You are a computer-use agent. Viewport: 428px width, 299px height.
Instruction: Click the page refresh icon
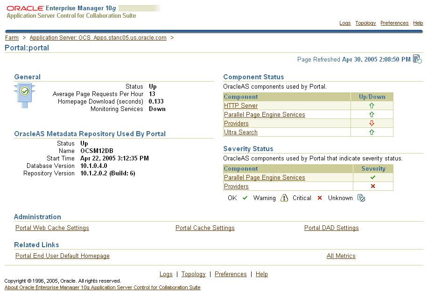point(417,59)
